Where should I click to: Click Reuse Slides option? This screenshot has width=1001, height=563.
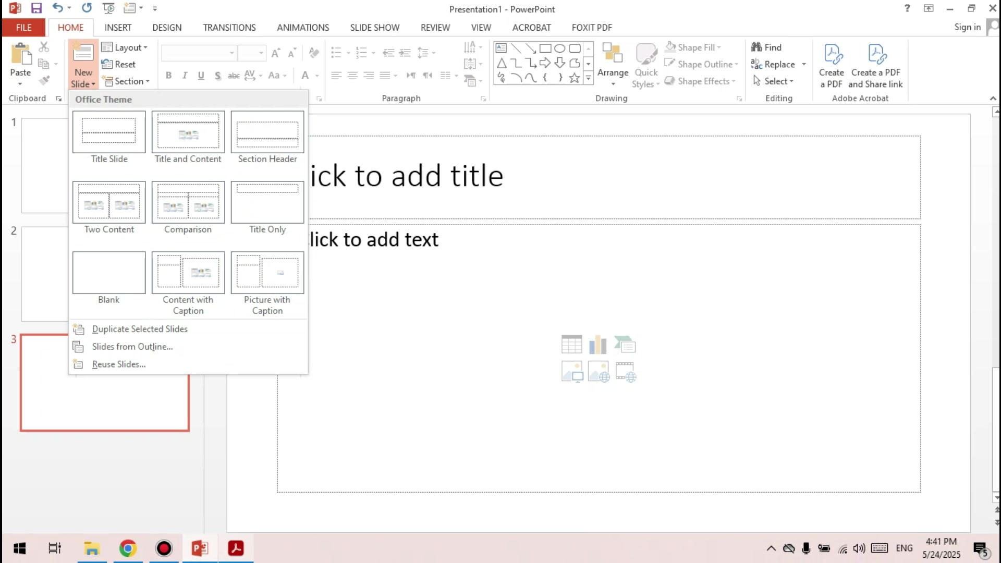(x=119, y=364)
